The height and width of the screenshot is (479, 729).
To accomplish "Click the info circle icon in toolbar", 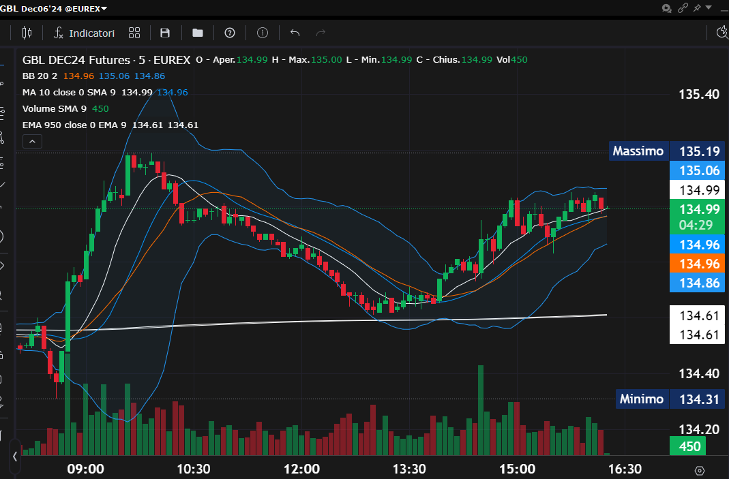I will (x=263, y=33).
